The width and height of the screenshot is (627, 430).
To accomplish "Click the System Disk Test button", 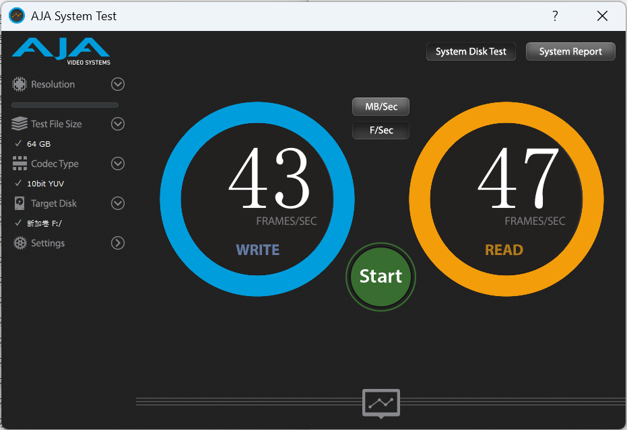I will click(x=471, y=52).
